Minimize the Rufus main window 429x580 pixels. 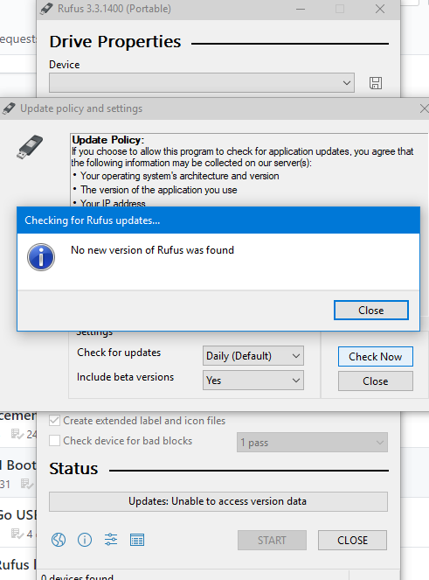[301, 9]
